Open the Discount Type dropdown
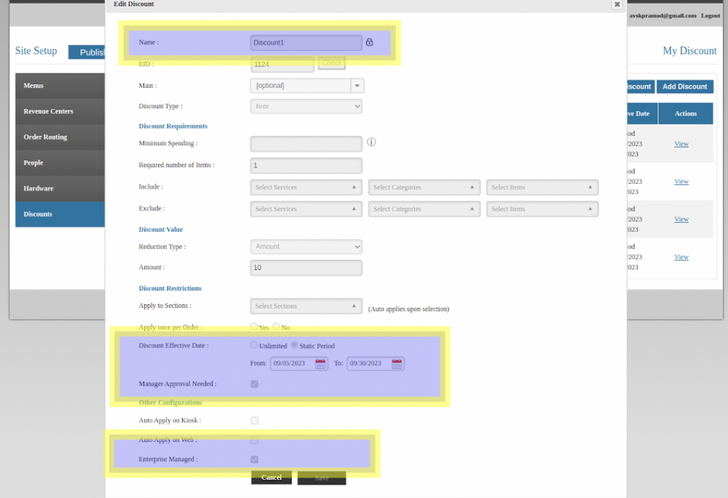Image resolution: width=728 pixels, height=498 pixels. pyautogui.click(x=306, y=106)
